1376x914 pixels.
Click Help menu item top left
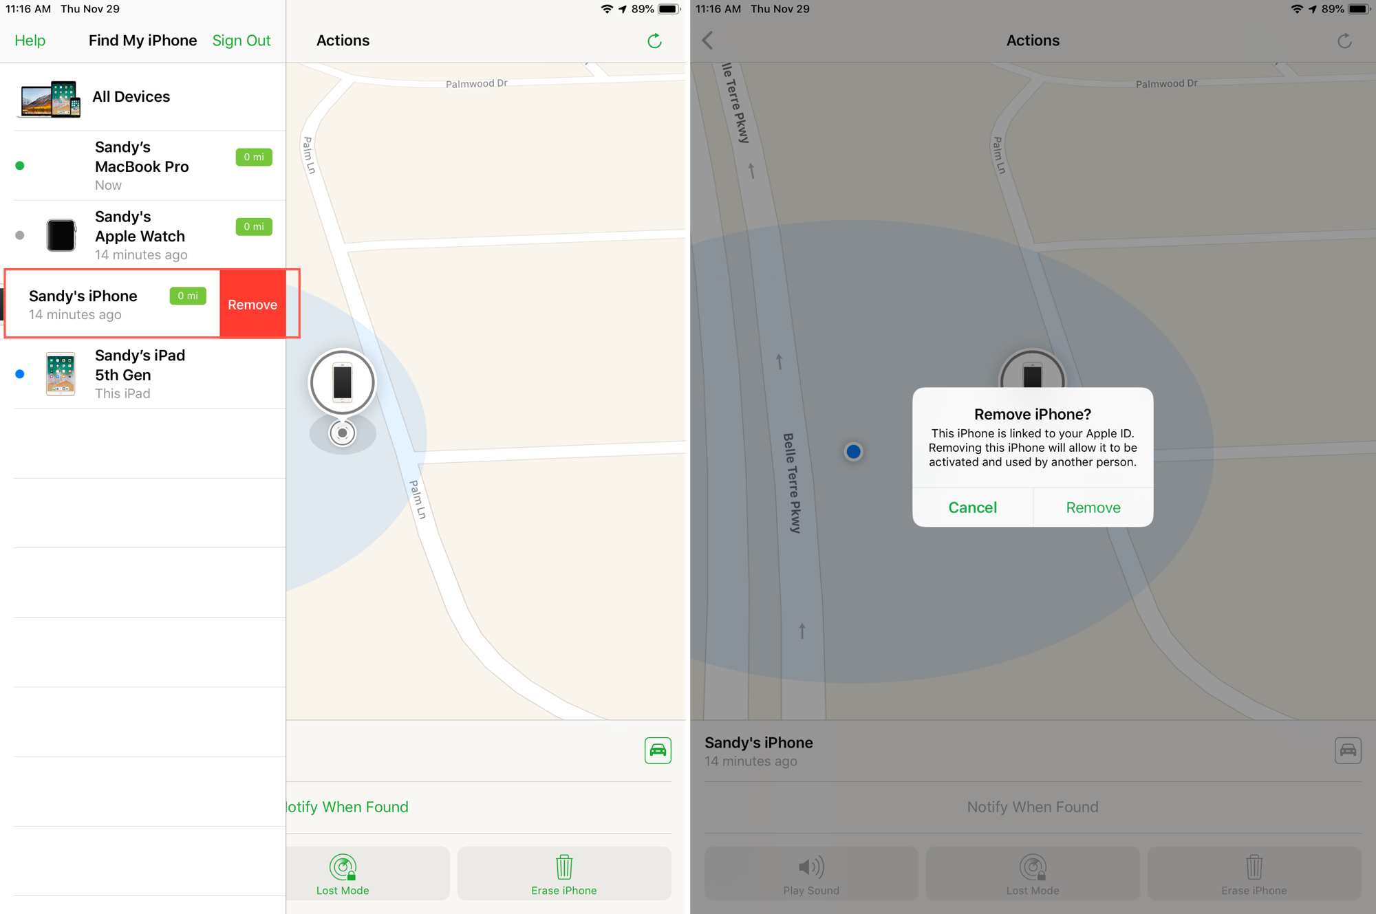pos(30,40)
